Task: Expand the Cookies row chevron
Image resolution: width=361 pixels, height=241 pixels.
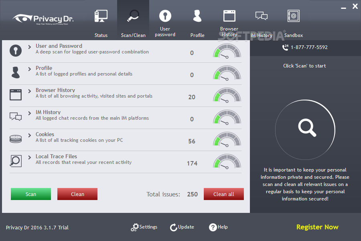Action: [29, 135]
